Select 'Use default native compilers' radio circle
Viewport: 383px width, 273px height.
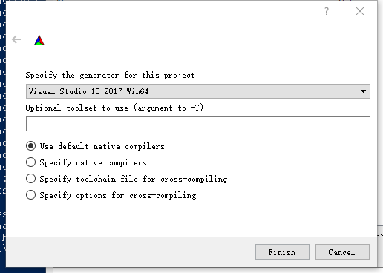point(30,146)
